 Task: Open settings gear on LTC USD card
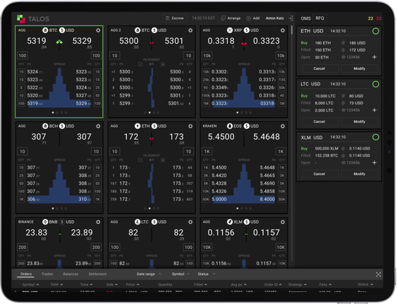coord(190,222)
